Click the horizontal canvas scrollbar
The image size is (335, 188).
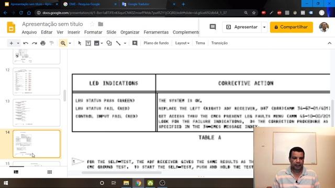click(x=122, y=173)
